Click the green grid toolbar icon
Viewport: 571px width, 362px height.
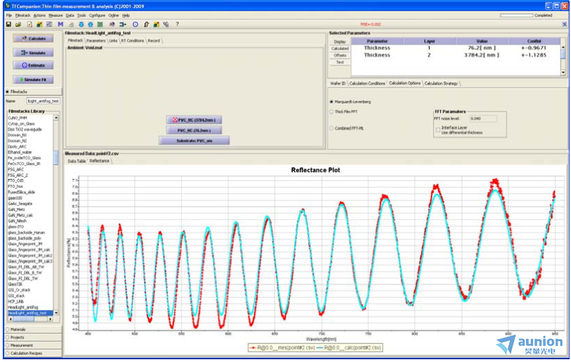[100, 24]
